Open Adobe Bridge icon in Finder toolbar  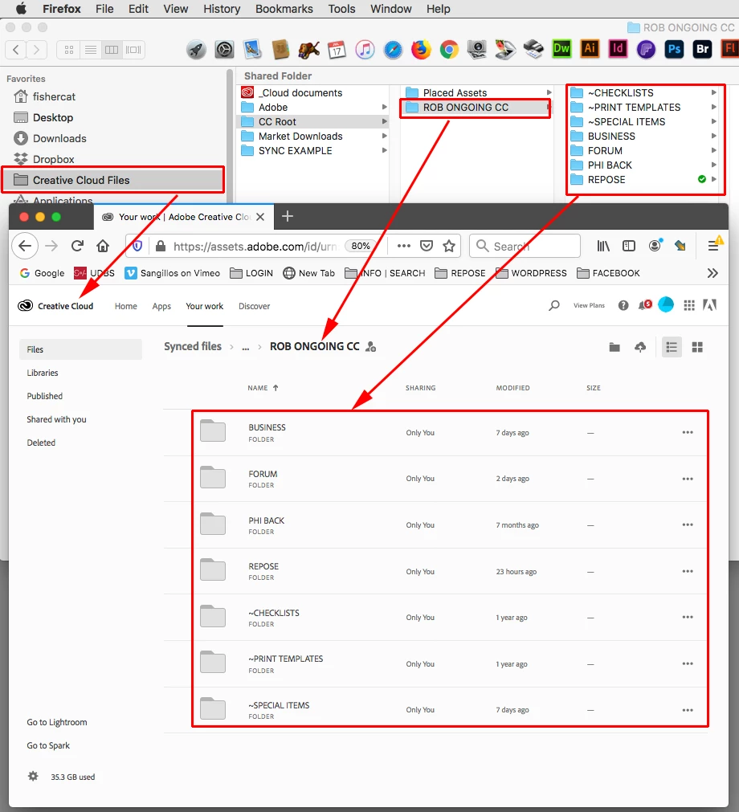coord(702,49)
